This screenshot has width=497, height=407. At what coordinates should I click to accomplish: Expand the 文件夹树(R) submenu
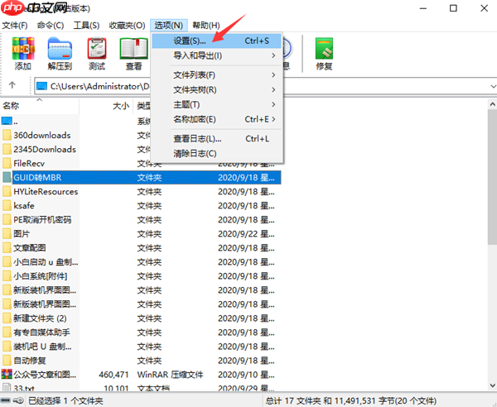click(x=216, y=90)
